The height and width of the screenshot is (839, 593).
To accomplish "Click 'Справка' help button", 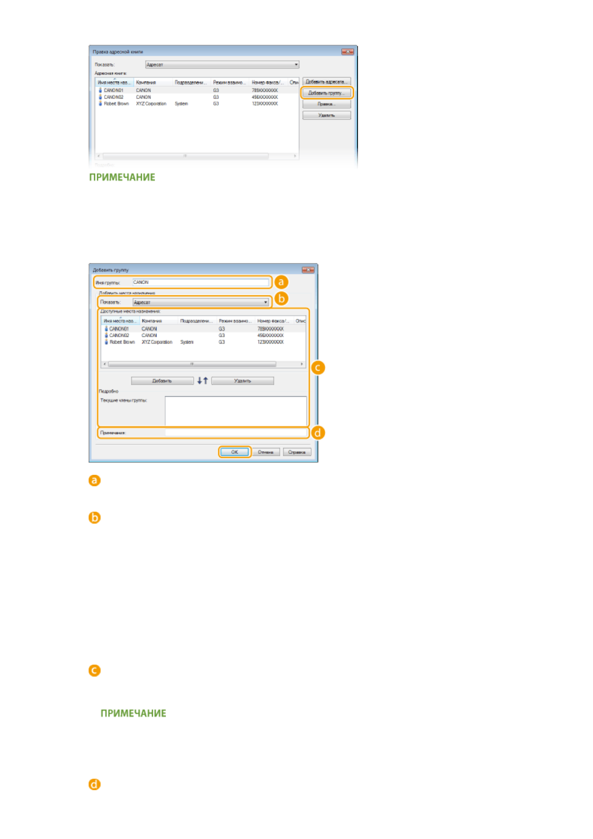I will [x=297, y=452].
